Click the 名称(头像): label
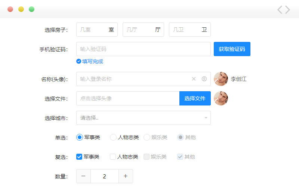Viewport: 299px width, 187px height. [x=54, y=79]
